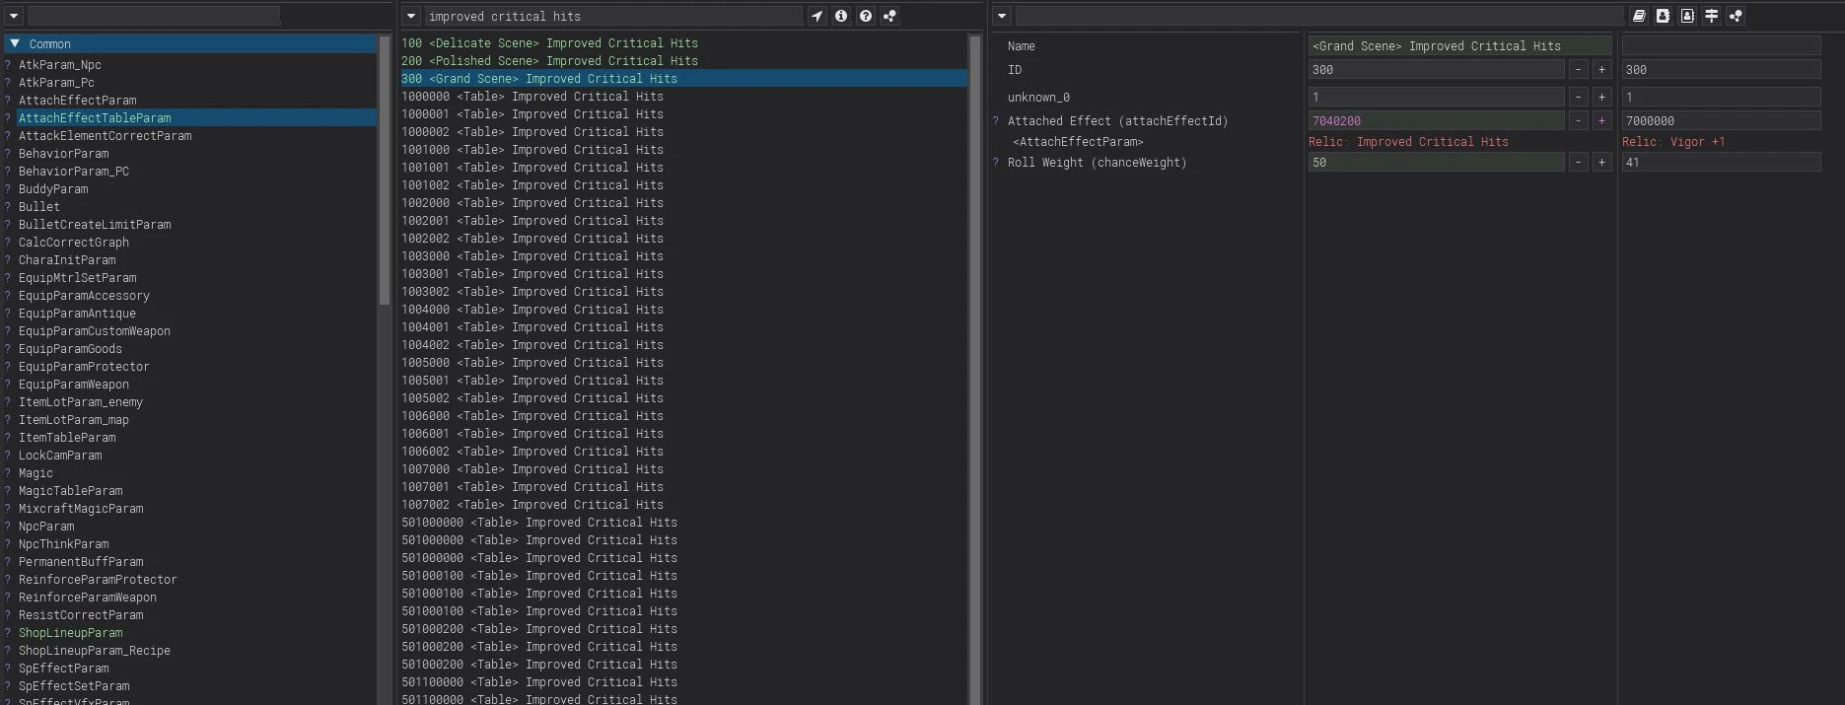The image size is (1845, 705).
Task: Click the go-to-selected-row arrow icon
Action: click(x=816, y=16)
